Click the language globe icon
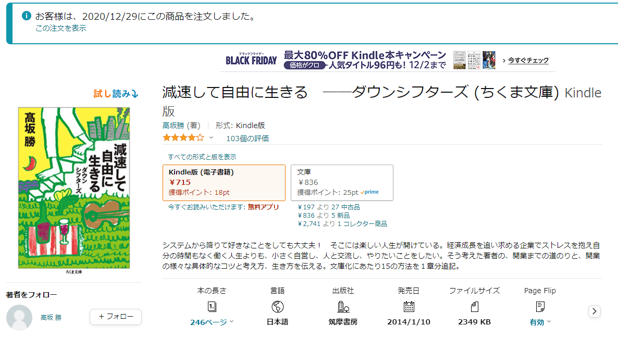 point(277,306)
